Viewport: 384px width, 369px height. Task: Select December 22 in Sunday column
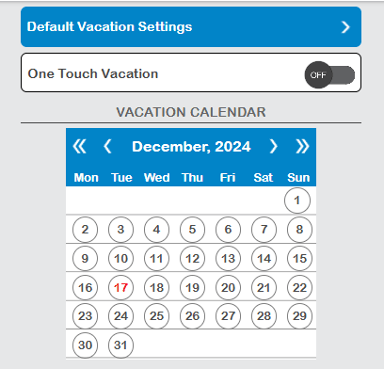(299, 287)
